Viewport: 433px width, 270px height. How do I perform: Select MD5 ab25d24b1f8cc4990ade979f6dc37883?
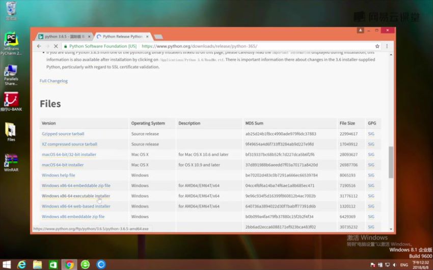pos(281,134)
